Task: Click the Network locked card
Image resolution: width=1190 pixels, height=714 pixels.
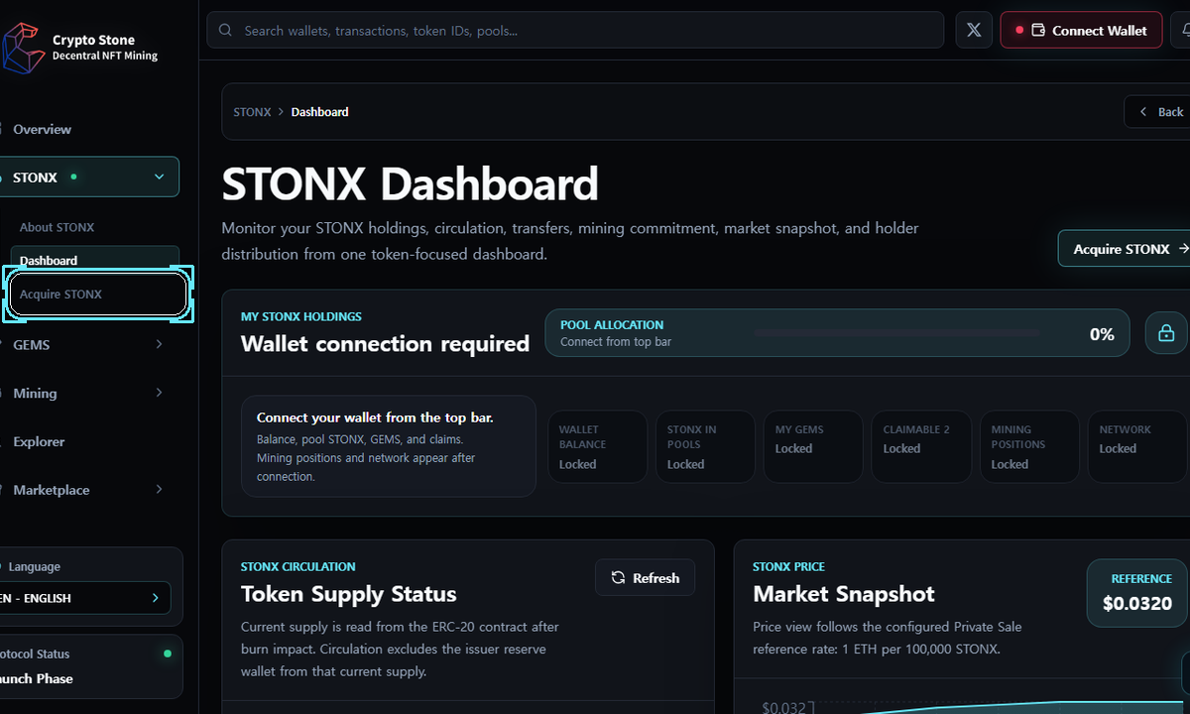Action: point(1138,447)
